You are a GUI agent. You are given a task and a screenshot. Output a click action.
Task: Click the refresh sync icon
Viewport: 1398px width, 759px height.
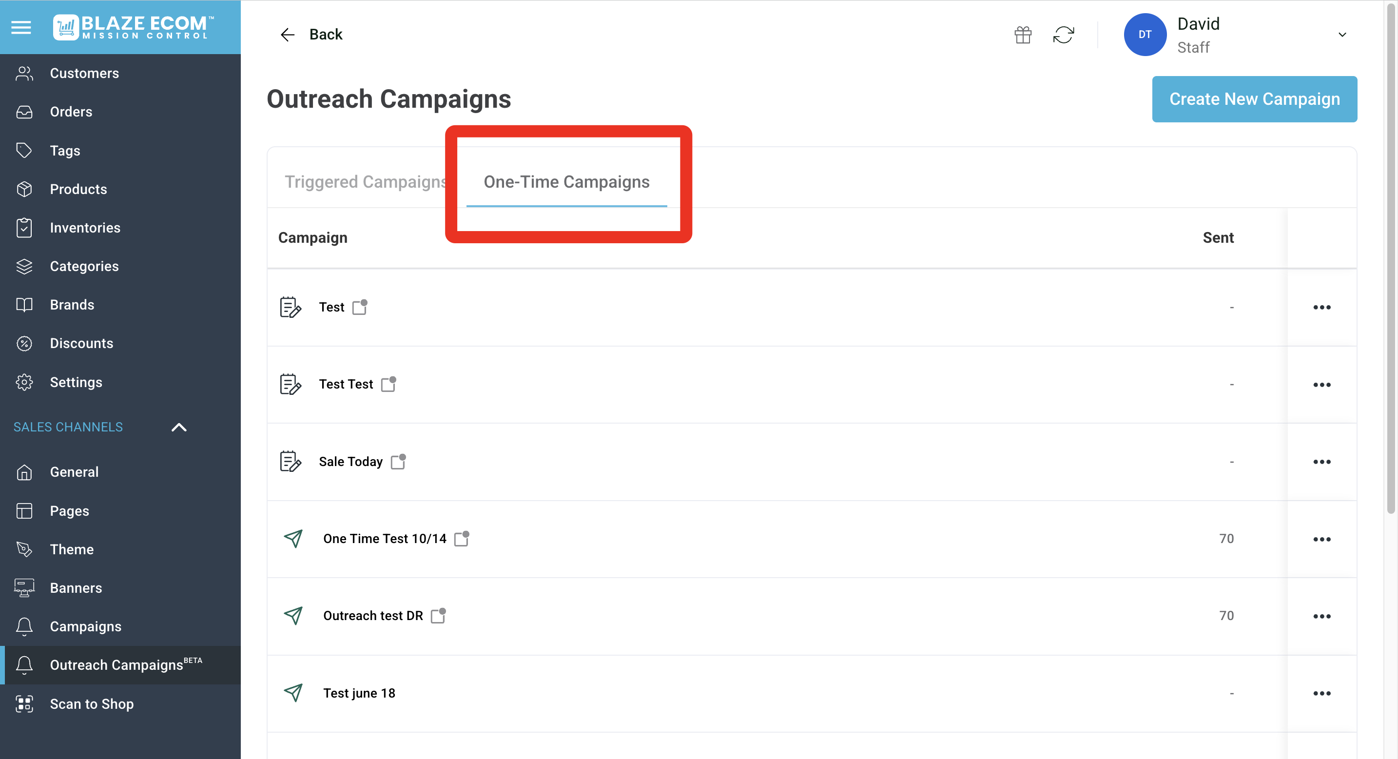pos(1063,35)
